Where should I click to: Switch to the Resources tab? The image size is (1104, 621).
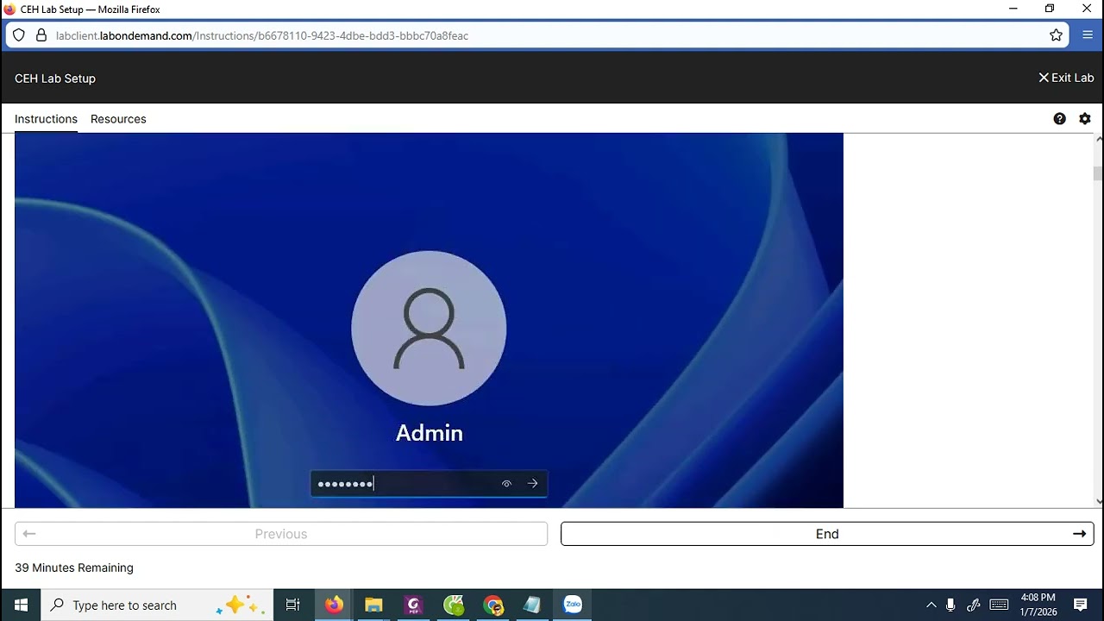[118, 119]
